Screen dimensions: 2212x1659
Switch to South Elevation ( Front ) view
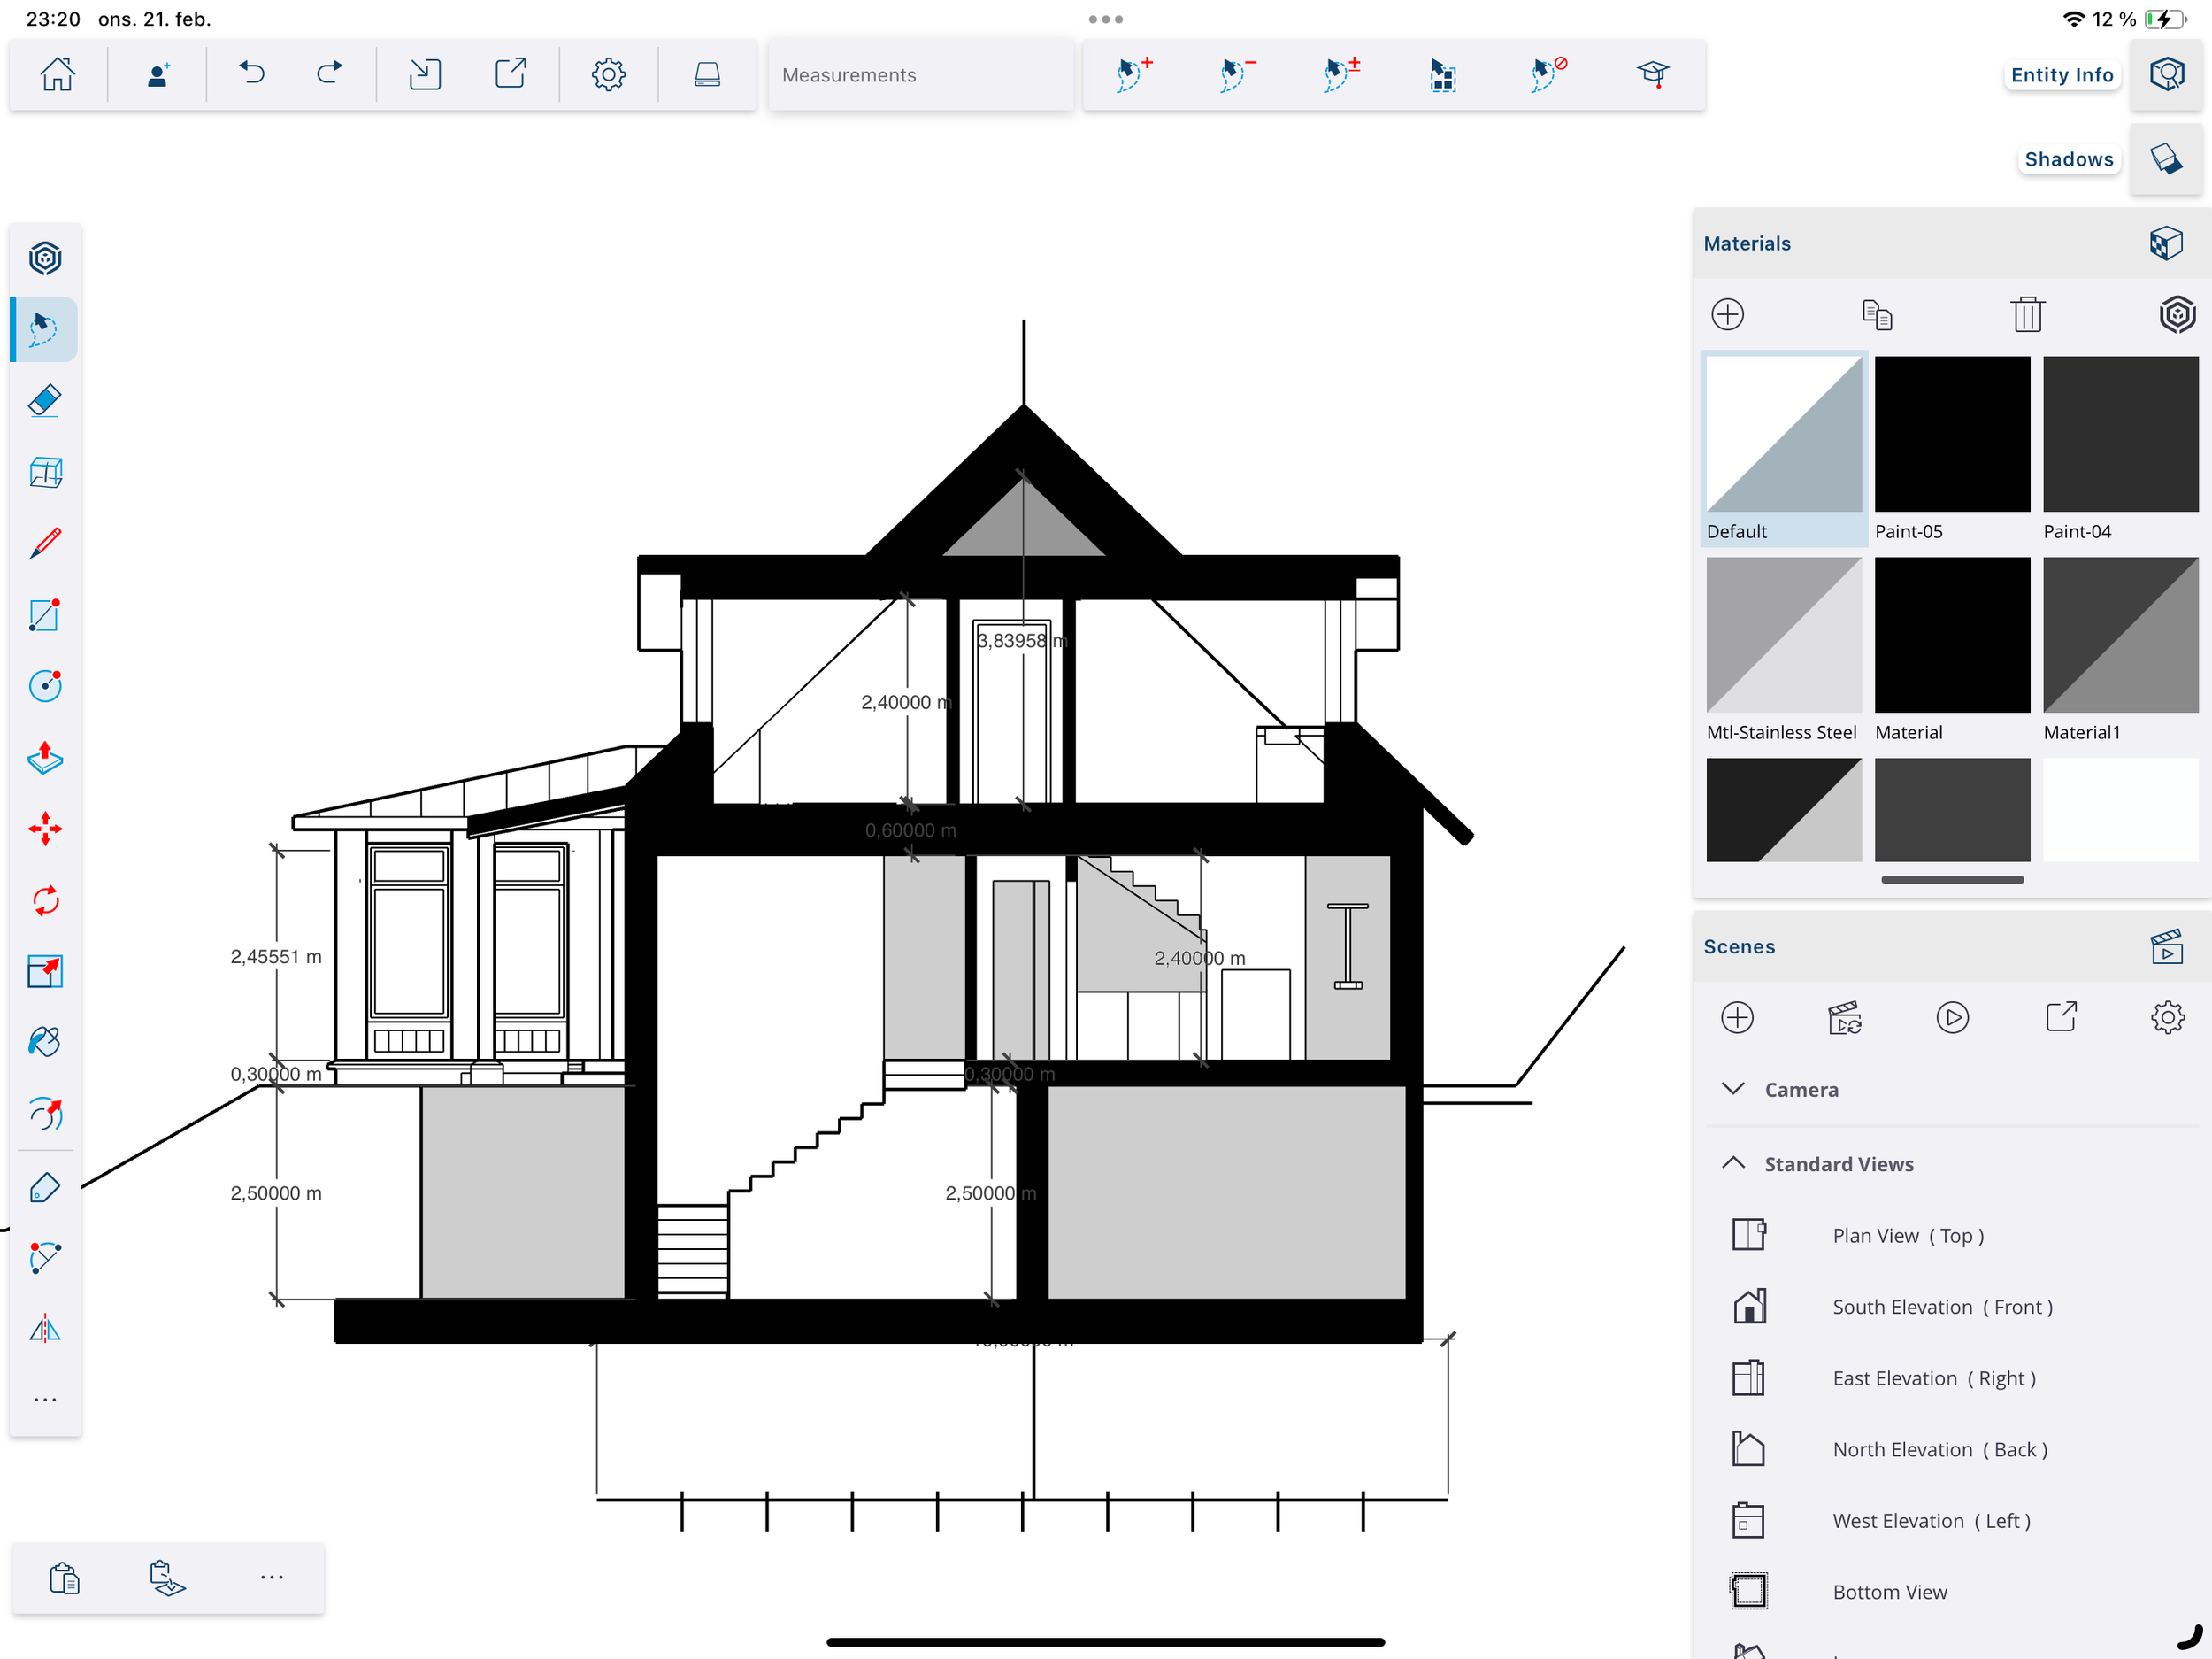[1941, 1306]
